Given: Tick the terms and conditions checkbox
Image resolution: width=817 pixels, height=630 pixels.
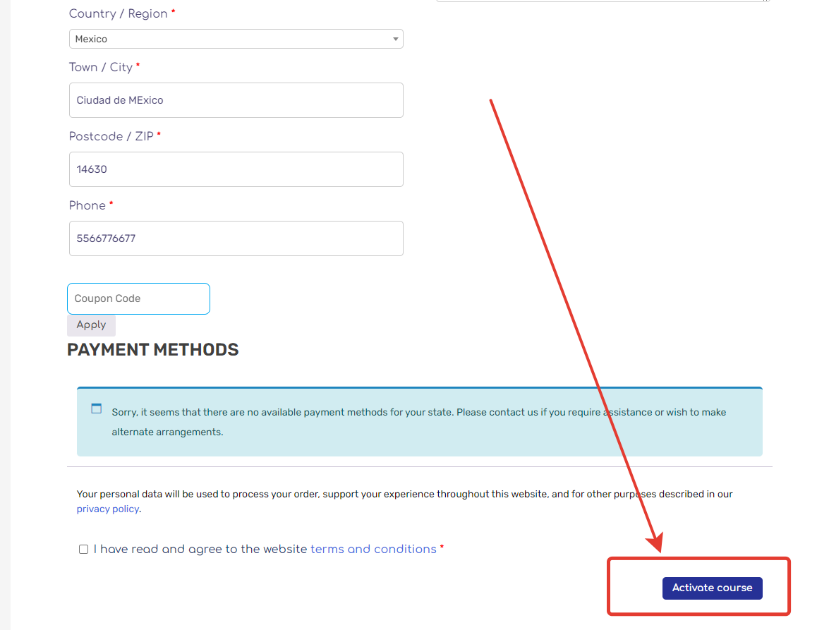Looking at the screenshot, I should point(83,550).
